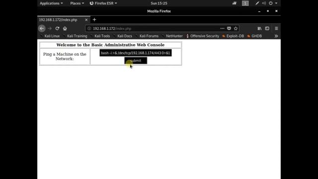Maximize the Mozilla Firefox window

pyautogui.click(x=268, y=11)
